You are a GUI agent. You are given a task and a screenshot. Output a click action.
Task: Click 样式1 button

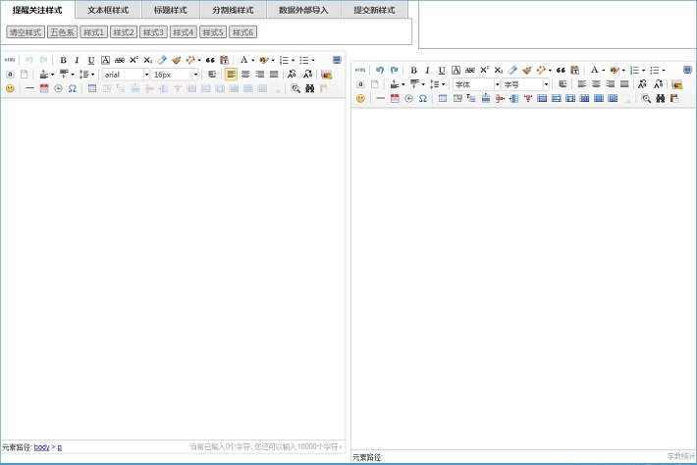[94, 32]
